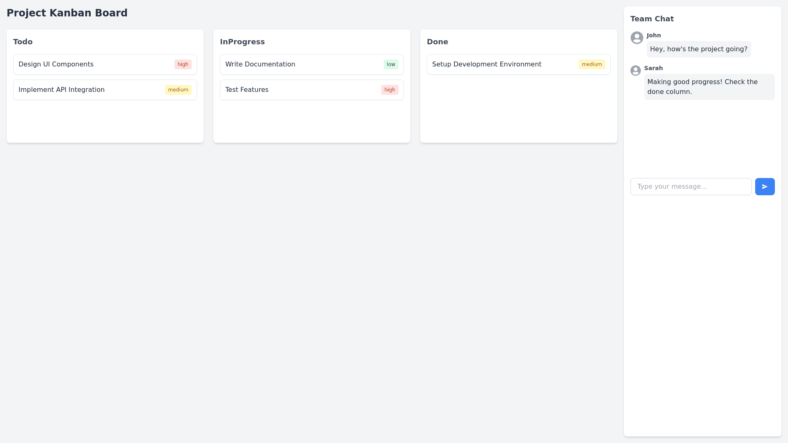Click the message input field
788x443 pixels.
[691, 187]
